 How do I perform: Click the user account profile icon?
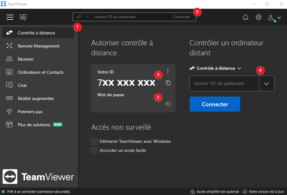tap(271, 17)
